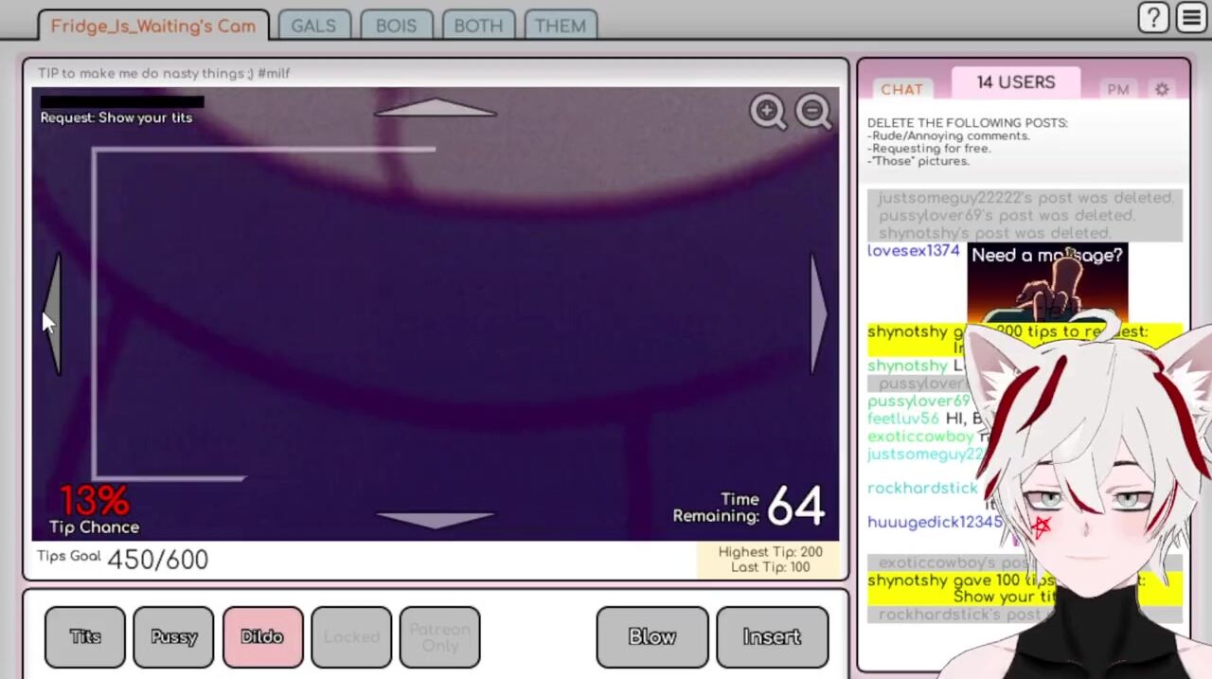The height and width of the screenshot is (679, 1212).
Task: Open the hamburger menu icon
Action: tap(1191, 18)
